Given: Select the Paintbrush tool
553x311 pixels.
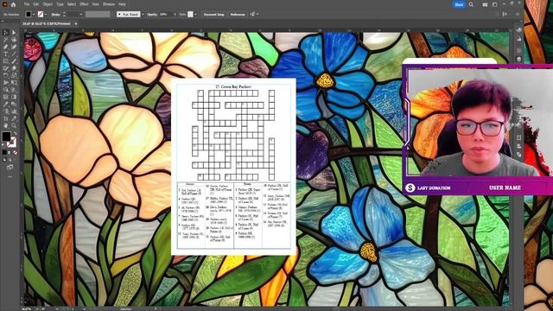Looking at the screenshot, I should point(14,61).
